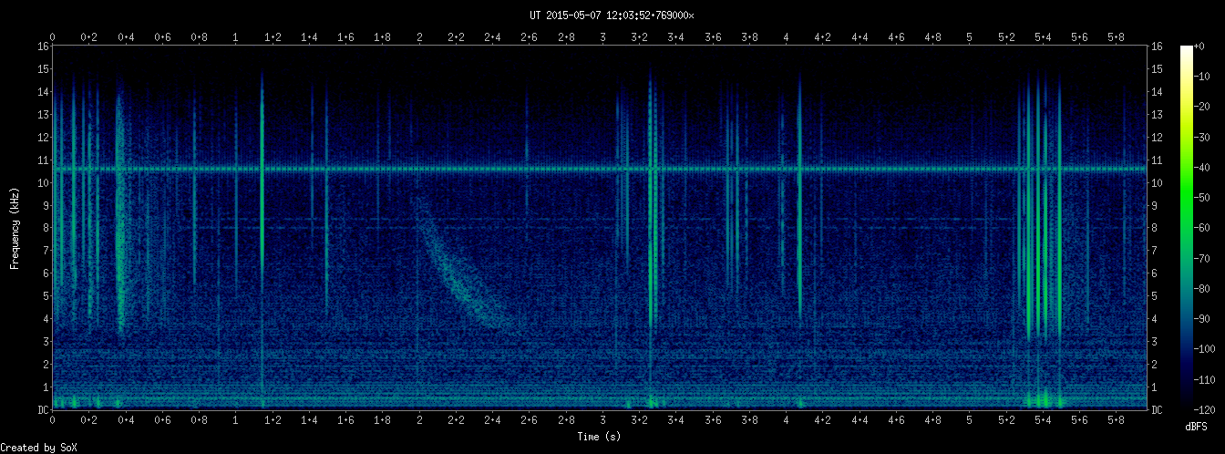Click the dBFS label below the color scale

1197,427
